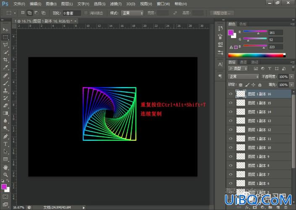This screenshot has width=296, height=210.
Task: Select the Pen tool
Action: point(5,136)
